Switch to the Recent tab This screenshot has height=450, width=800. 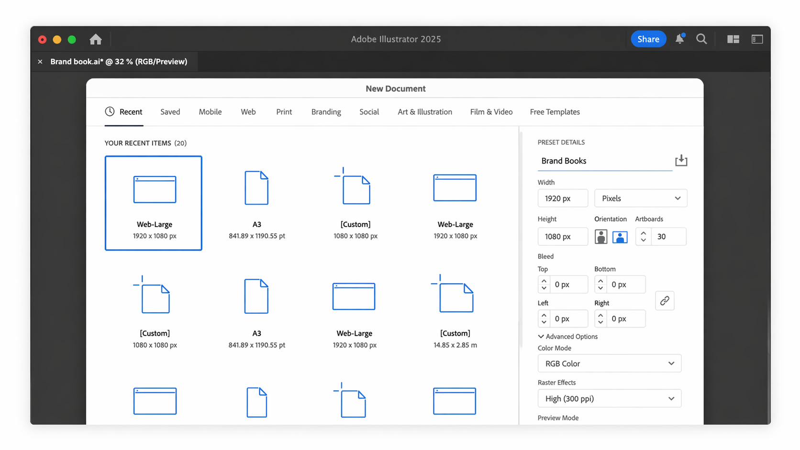[x=124, y=112]
